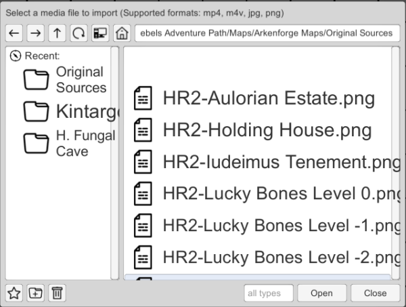
Task: Open the Original Sources recent folder
Action: click(64, 80)
